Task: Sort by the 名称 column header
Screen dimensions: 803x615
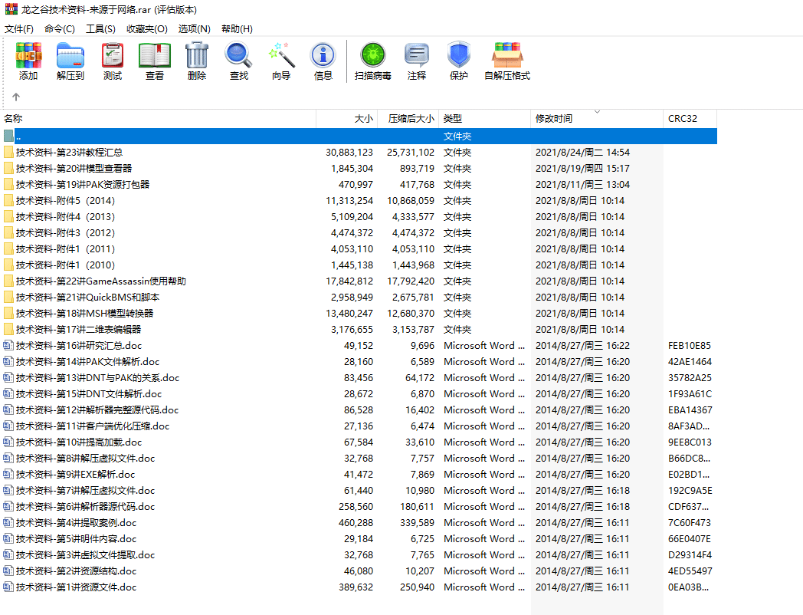Action: tap(159, 118)
